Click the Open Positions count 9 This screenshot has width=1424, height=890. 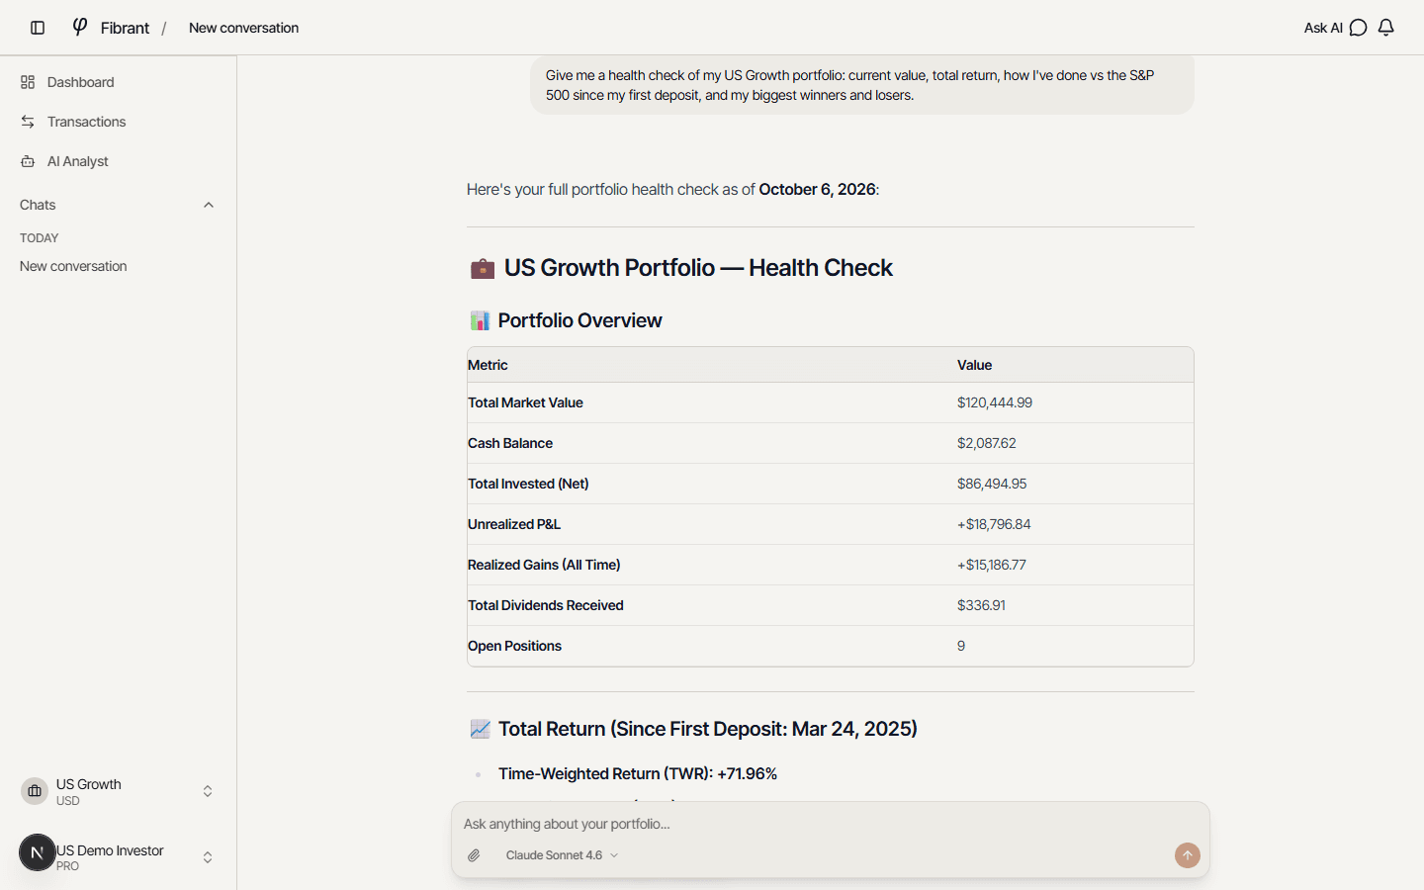coord(961,646)
